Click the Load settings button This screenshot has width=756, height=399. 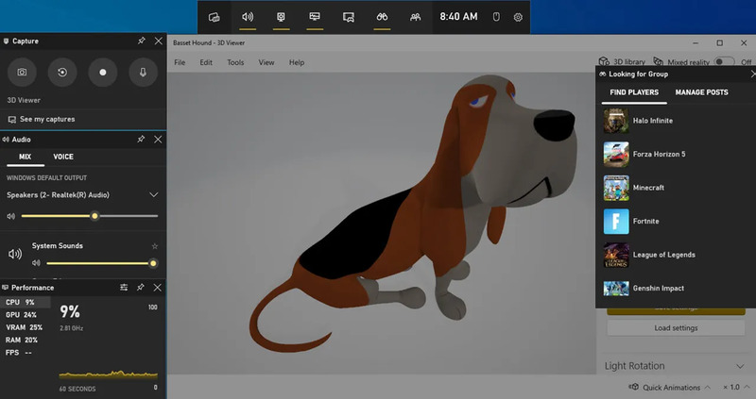coord(676,328)
